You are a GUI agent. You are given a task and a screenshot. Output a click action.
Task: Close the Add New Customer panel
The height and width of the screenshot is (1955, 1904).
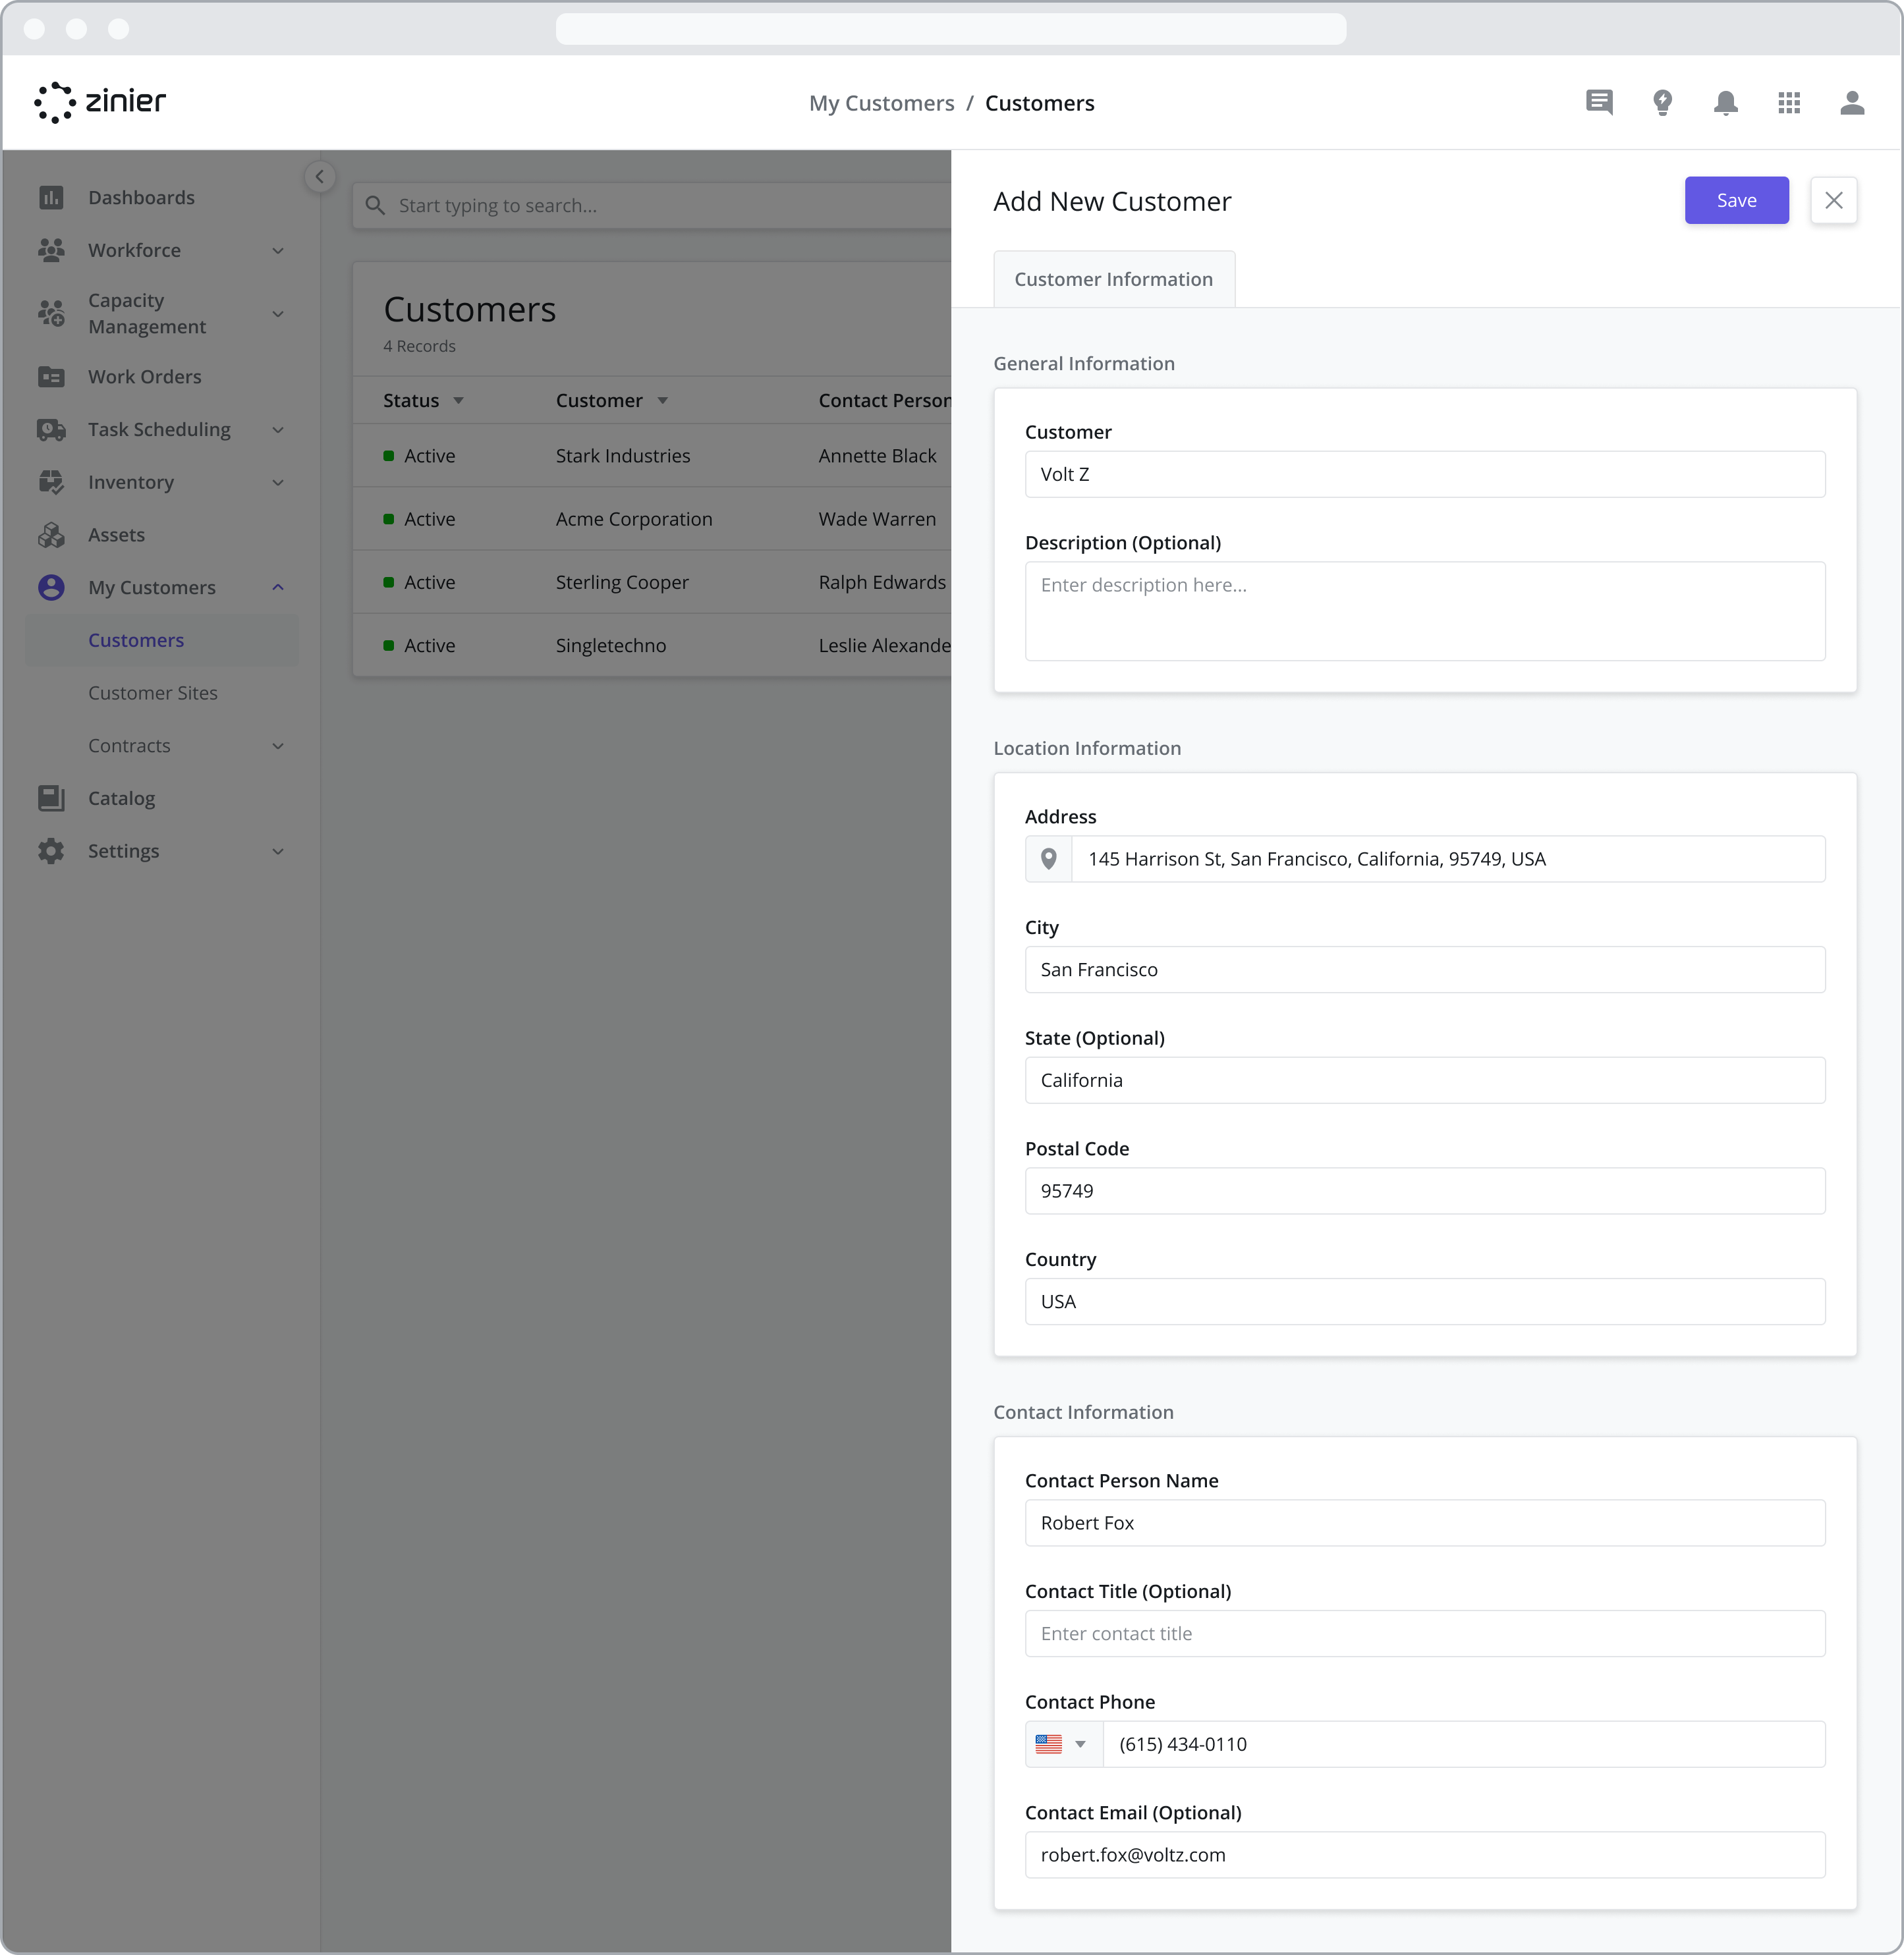1833,200
